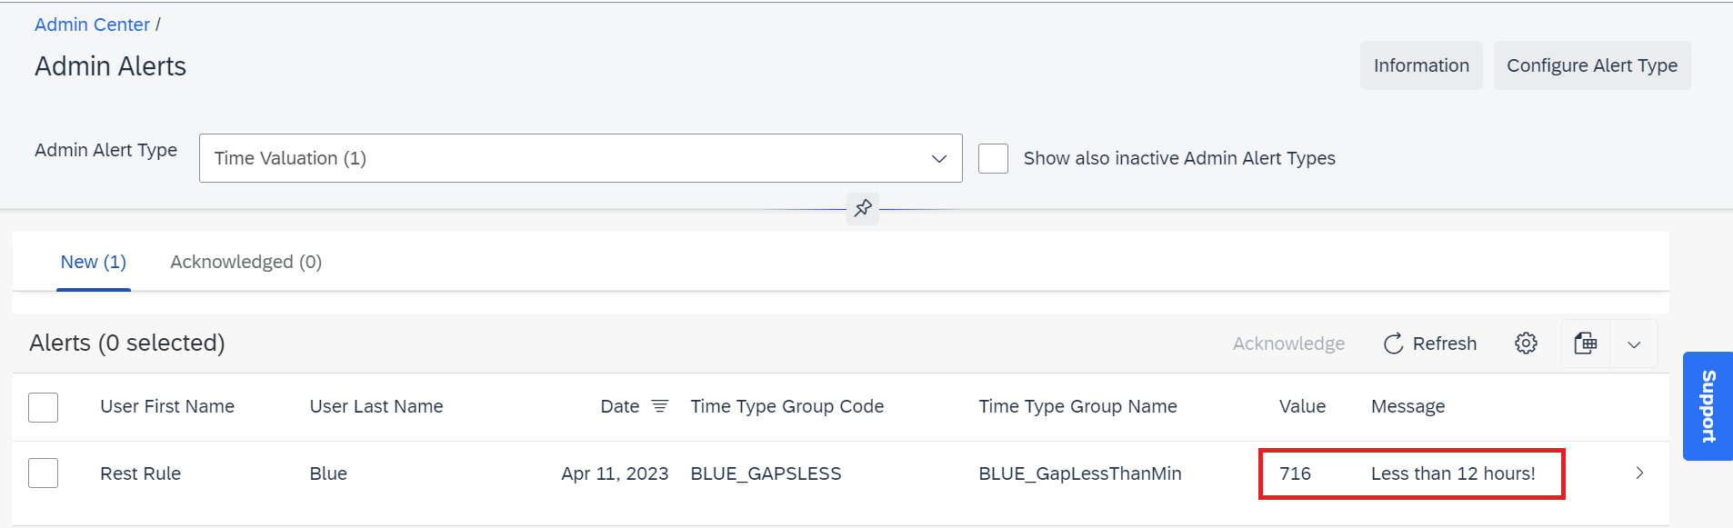
Task: Open the Support side tab
Action: [1708, 406]
